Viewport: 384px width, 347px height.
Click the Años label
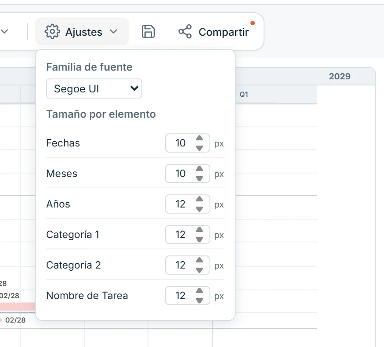(x=58, y=204)
